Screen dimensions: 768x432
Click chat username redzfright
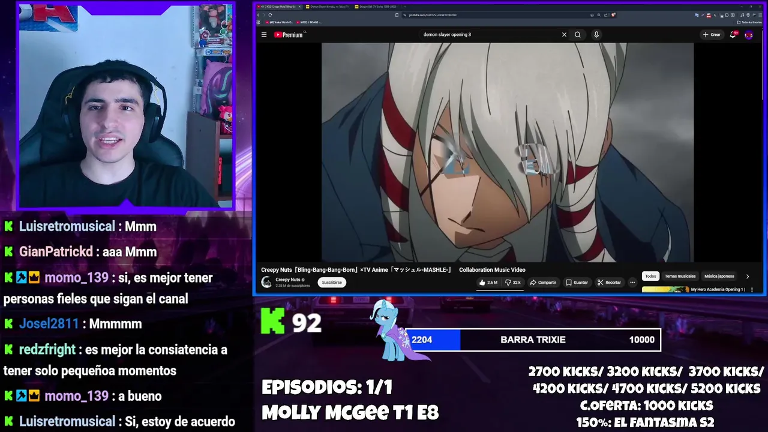click(47, 350)
